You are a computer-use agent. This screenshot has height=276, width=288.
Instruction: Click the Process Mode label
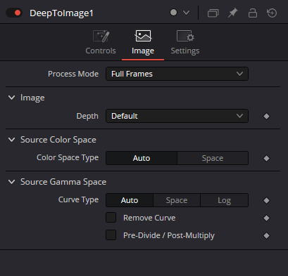(73, 74)
